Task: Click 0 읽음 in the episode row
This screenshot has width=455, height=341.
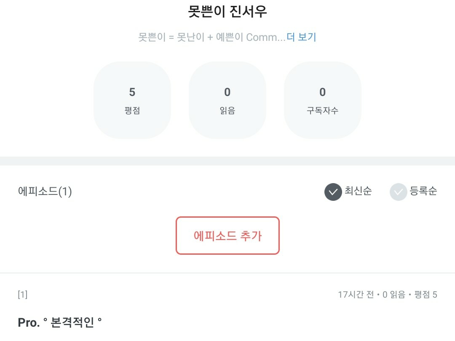Action: 393,295
